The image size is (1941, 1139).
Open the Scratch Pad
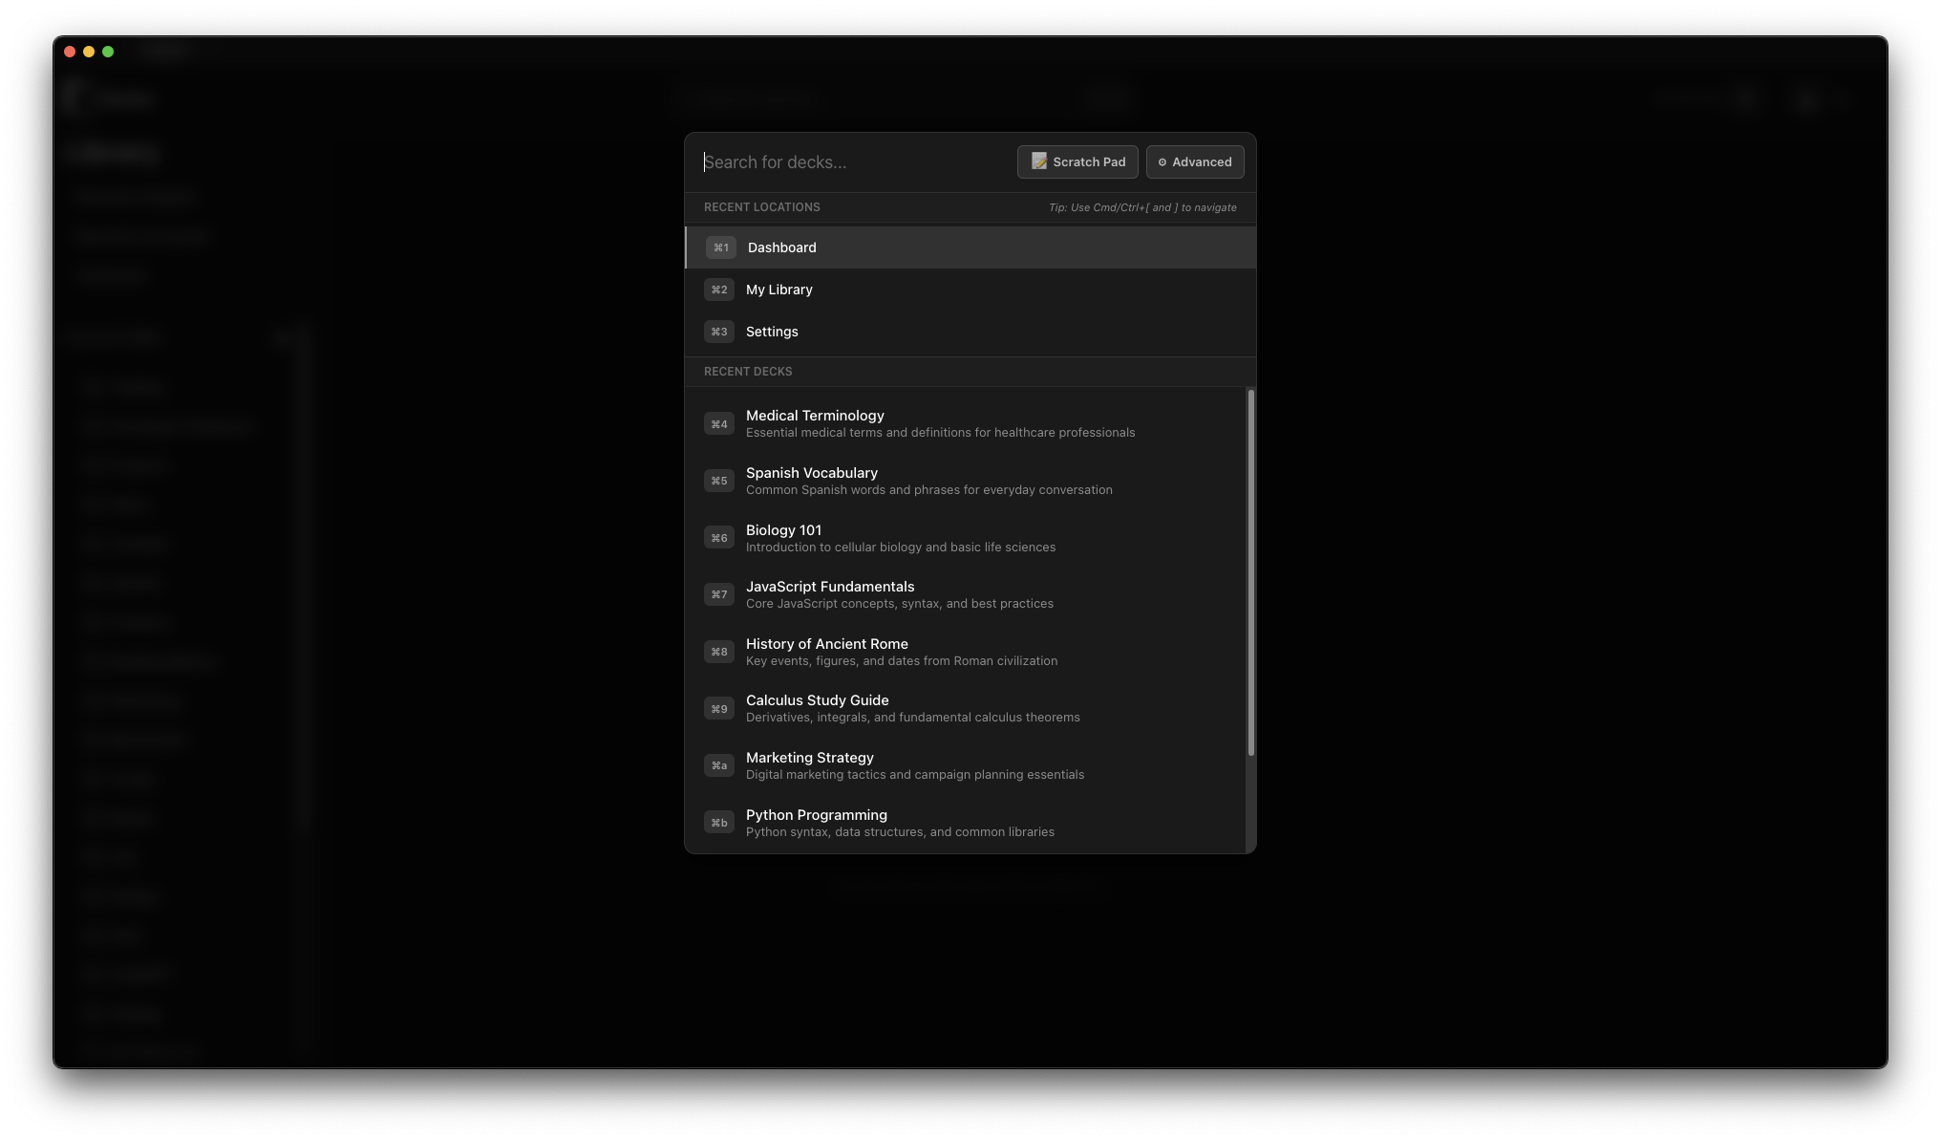coord(1088,162)
